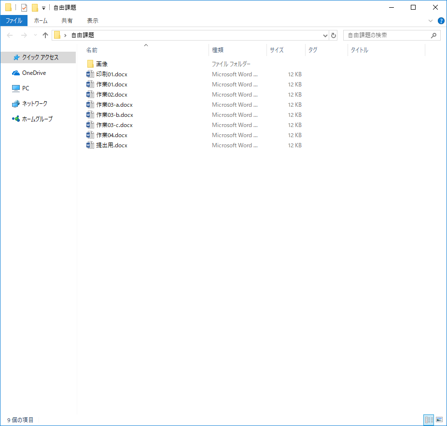The image size is (447, 426).
Task: Sort files by サイズ column header
Action: [277, 50]
